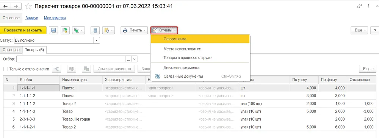Viewport: 379px width, 138px height.
Task: Click the 6,000 actual quantity in row 6
Action: [x=340, y=127]
